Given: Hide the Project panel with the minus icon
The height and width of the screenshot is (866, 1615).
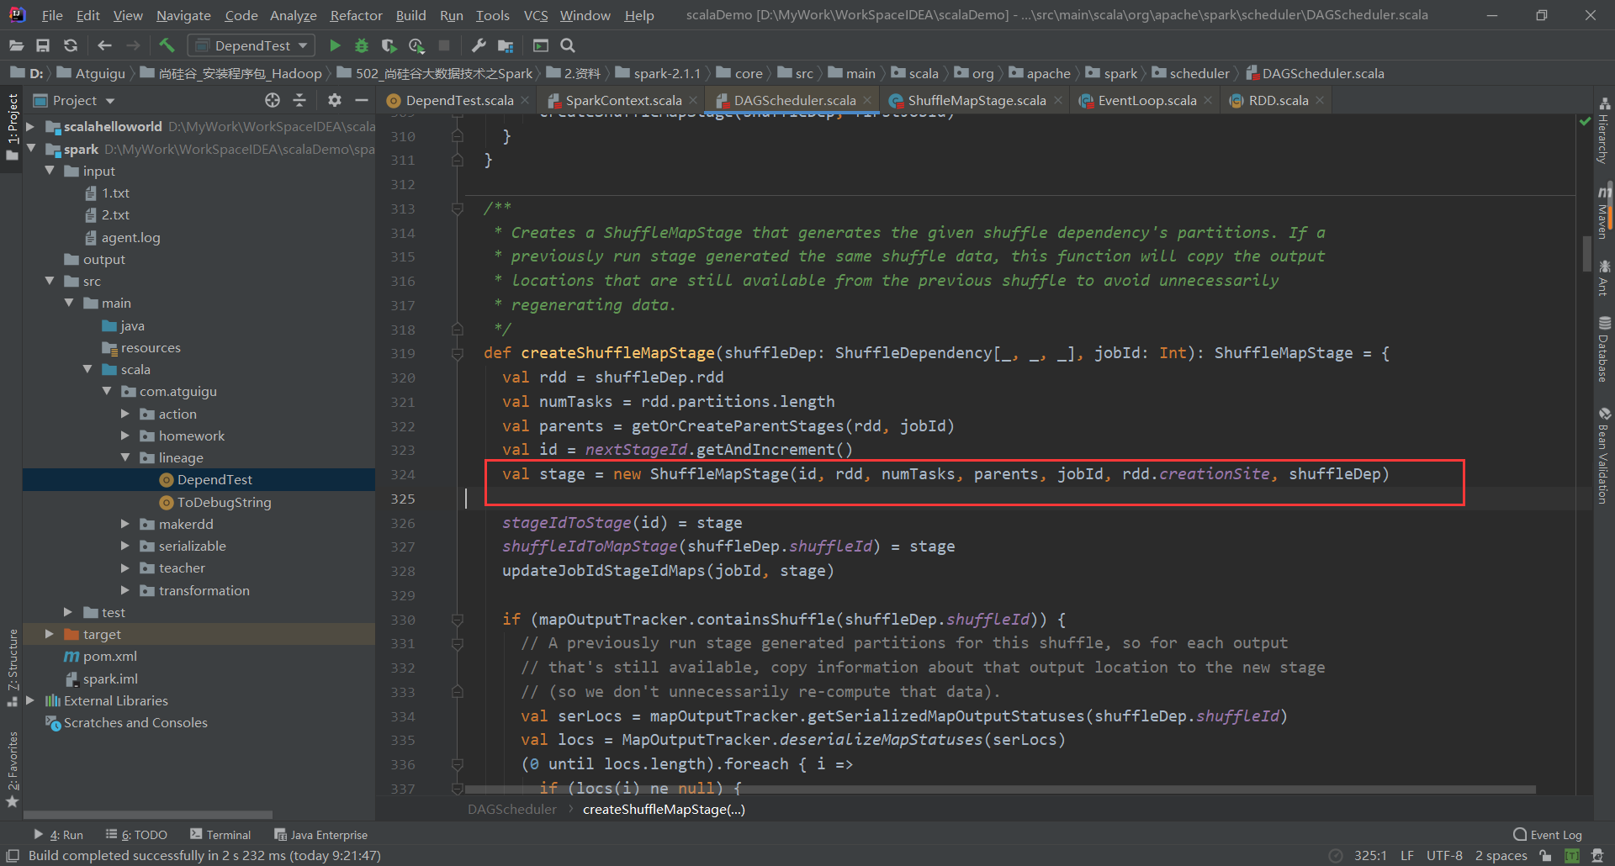Looking at the screenshot, I should (x=362, y=100).
